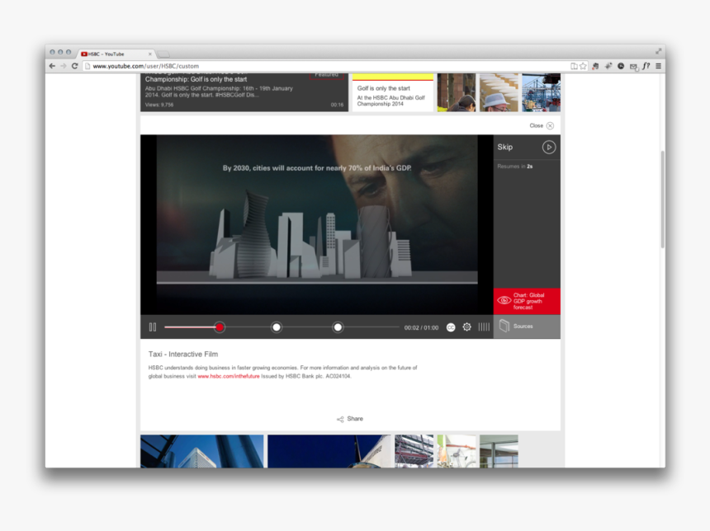Screen dimensions: 710x531
Task: Open the blue skyscraper thumbnail at bottom
Action: click(202, 451)
